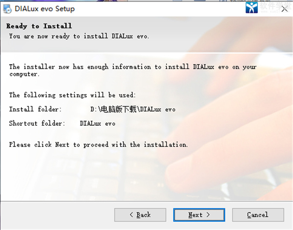Click the blue figure watermark logo
The image size is (293, 230).
pos(251,8)
